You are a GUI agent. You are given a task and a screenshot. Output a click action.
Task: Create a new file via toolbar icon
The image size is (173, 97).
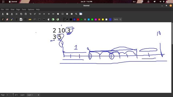(7, 14)
